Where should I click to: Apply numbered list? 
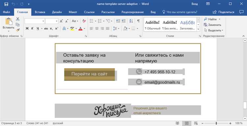100,21
